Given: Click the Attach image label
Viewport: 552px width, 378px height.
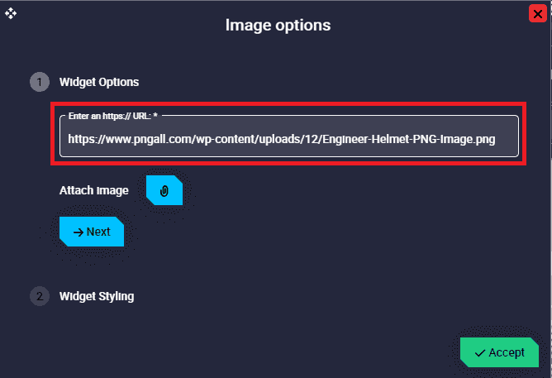Looking at the screenshot, I should pyautogui.click(x=94, y=191).
